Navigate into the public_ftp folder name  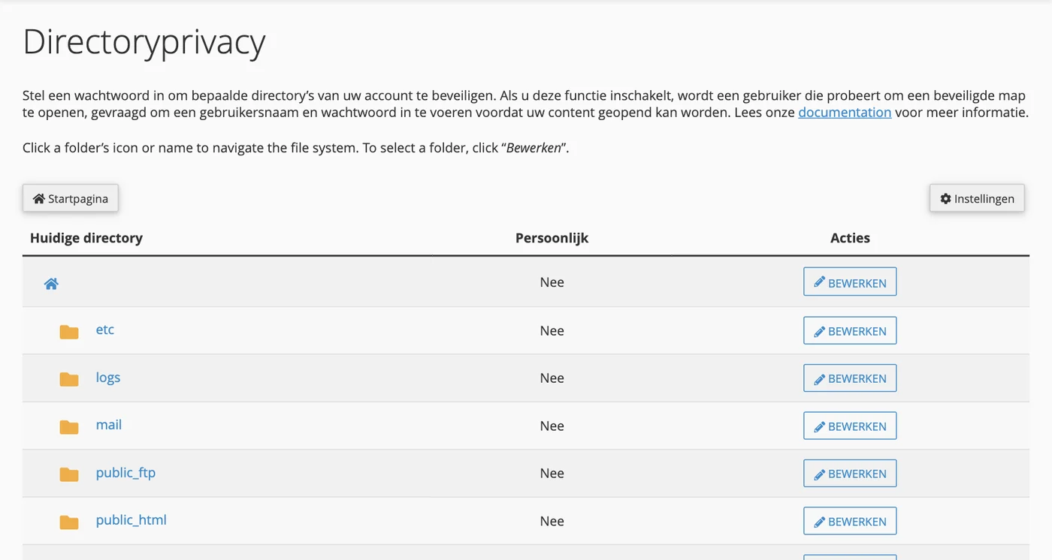click(125, 473)
